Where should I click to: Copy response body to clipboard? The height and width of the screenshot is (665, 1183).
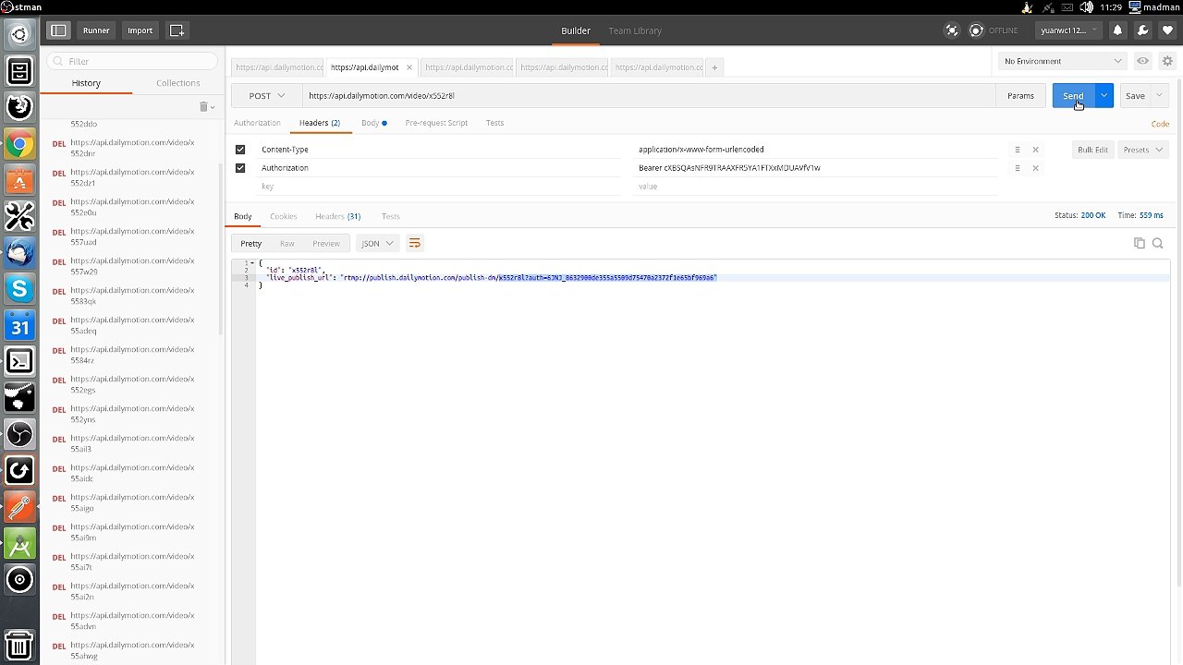1140,243
